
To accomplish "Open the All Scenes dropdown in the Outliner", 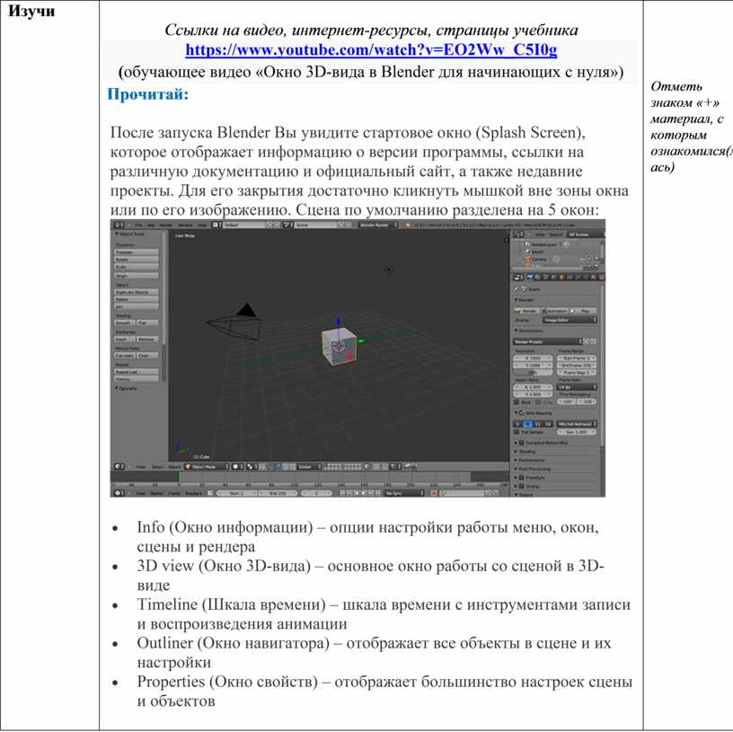I will coord(587,234).
